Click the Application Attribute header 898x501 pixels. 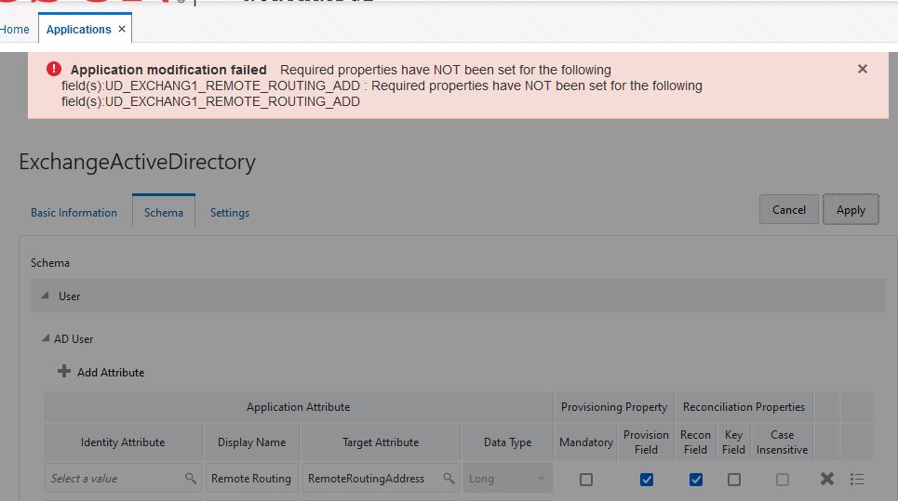click(299, 406)
